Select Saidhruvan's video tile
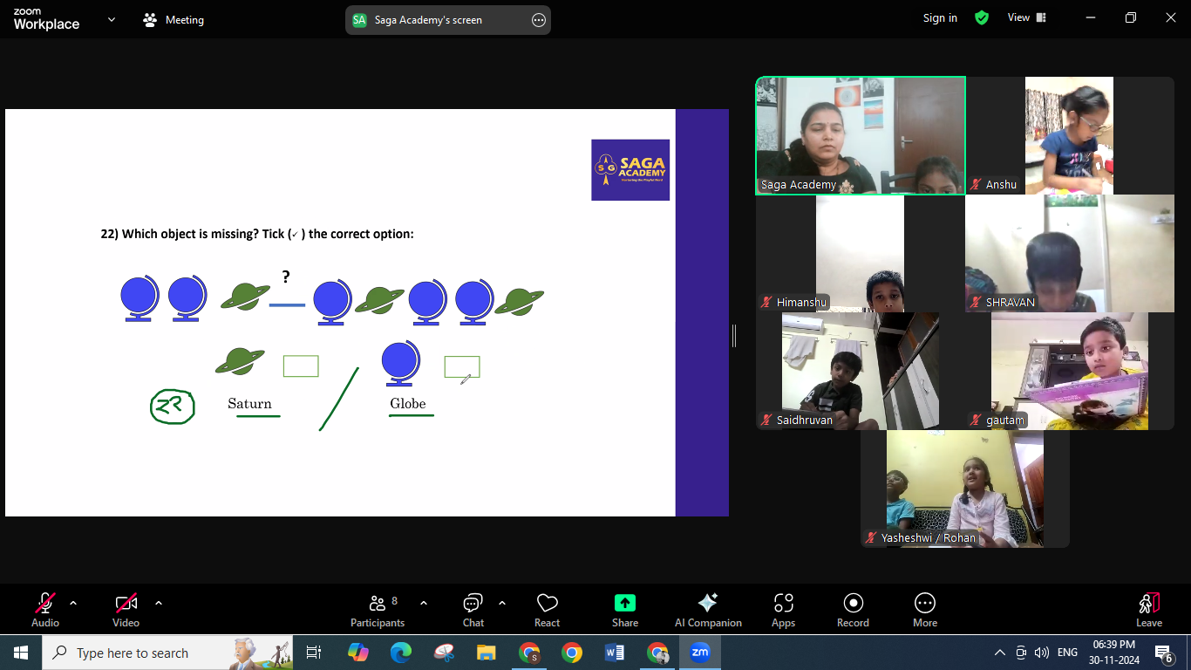The image size is (1191, 670). click(x=860, y=371)
